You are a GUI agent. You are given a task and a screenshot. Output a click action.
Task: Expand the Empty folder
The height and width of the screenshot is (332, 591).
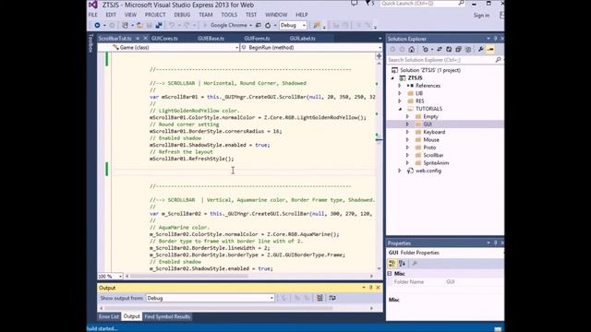pos(407,117)
